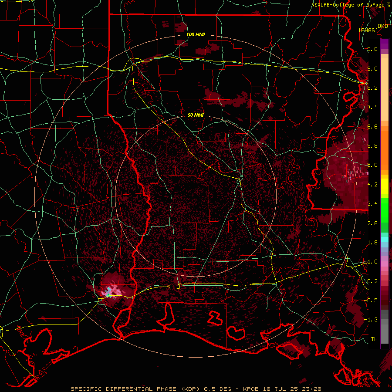Click the TH threshold label on the scale
392x392 pixels.
point(374,339)
